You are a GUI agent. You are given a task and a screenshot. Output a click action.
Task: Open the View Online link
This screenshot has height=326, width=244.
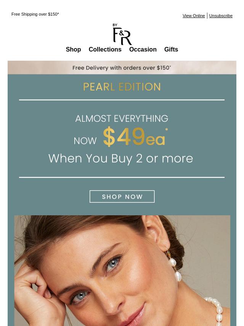194,16
